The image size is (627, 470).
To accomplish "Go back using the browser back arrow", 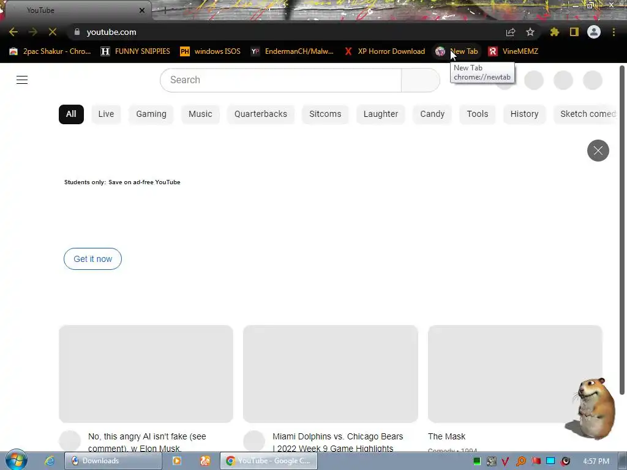I will point(13,32).
